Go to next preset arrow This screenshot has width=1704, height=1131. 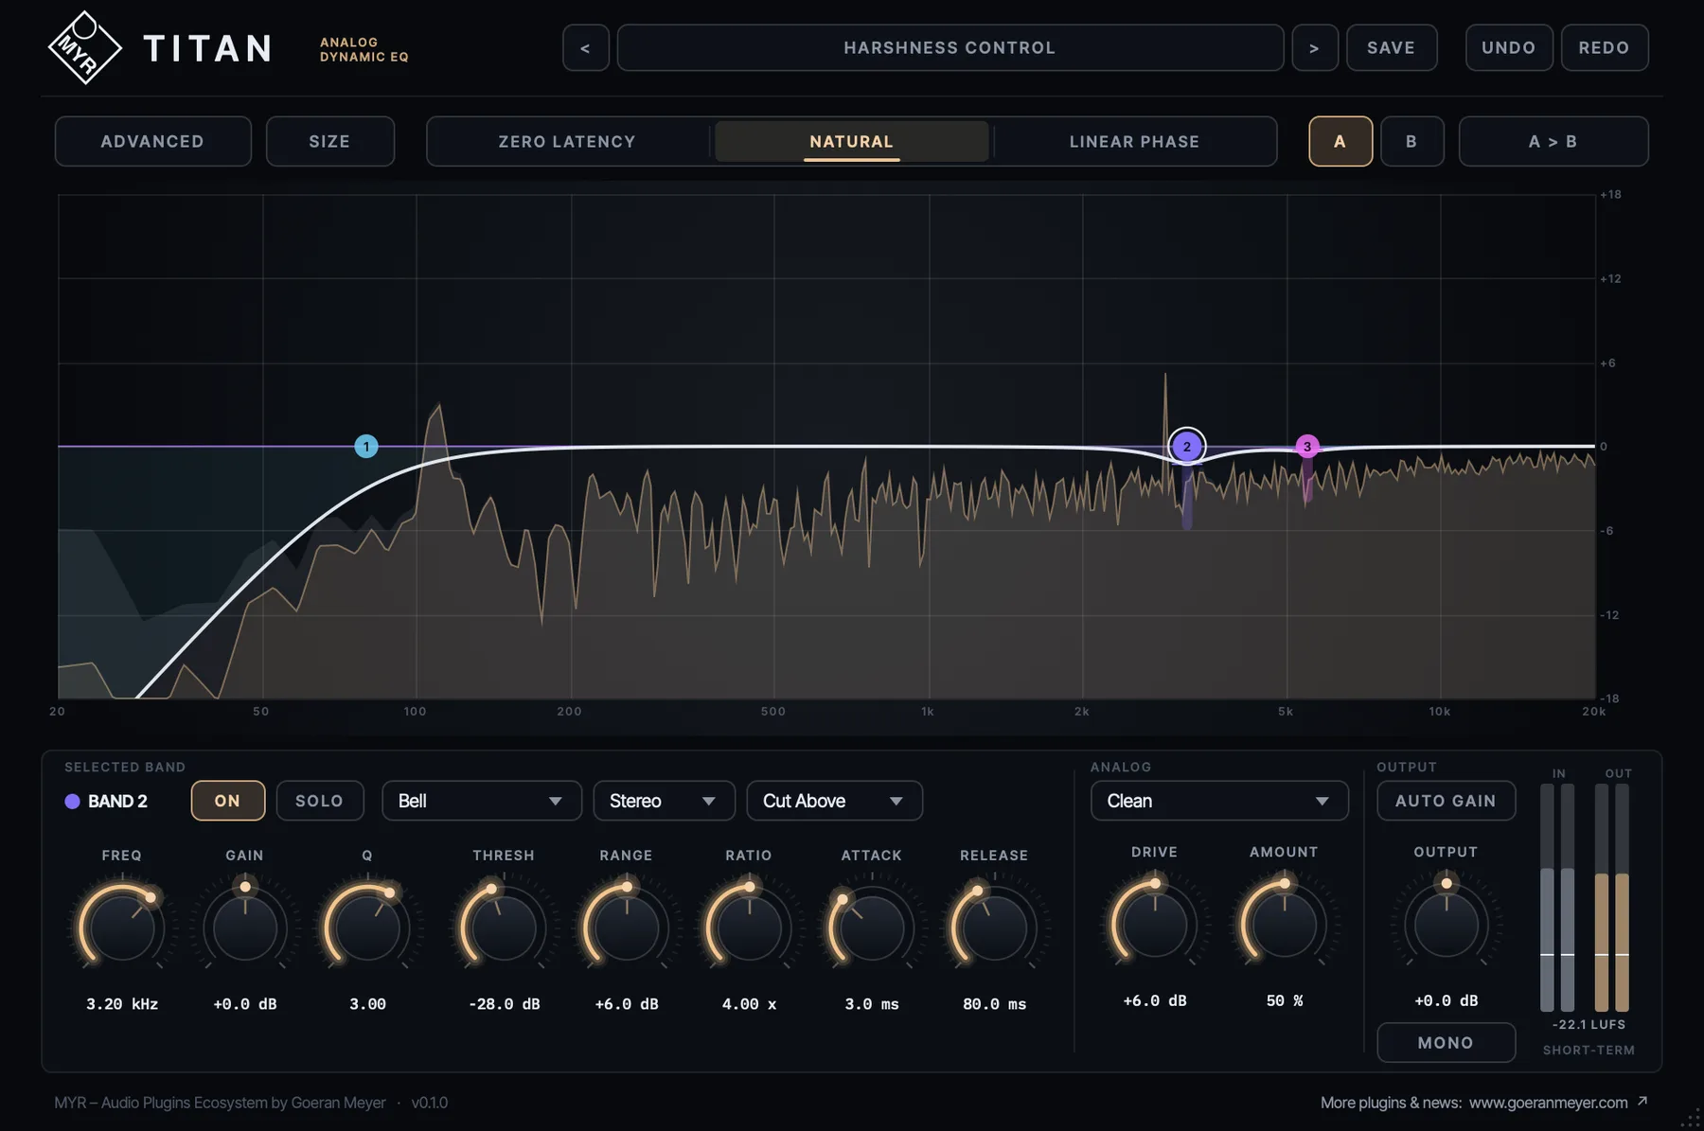pyautogui.click(x=1315, y=47)
